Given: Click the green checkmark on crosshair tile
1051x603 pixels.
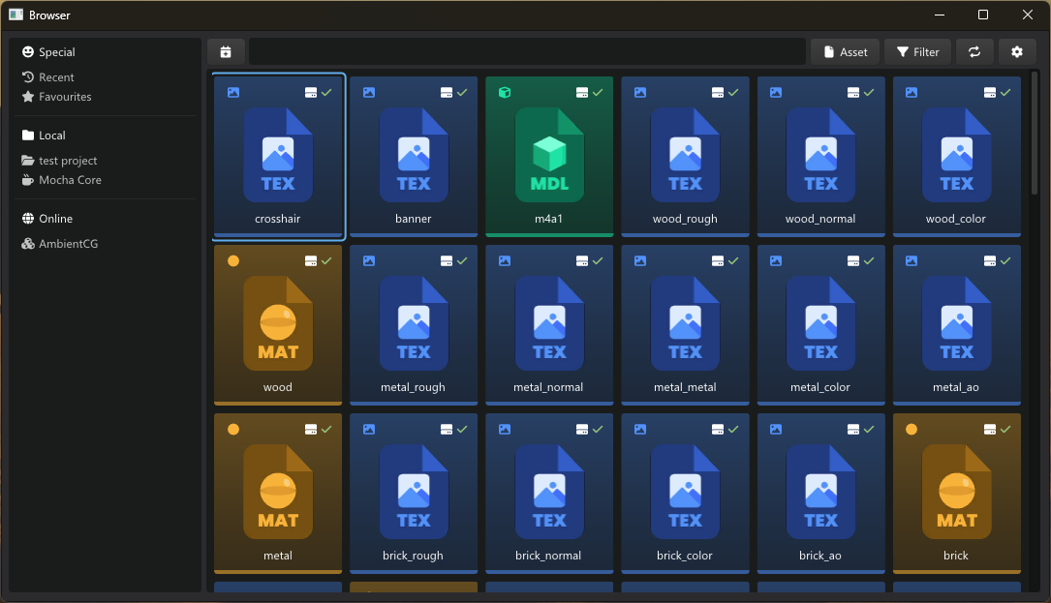Looking at the screenshot, I should click(x=326, y=92).
